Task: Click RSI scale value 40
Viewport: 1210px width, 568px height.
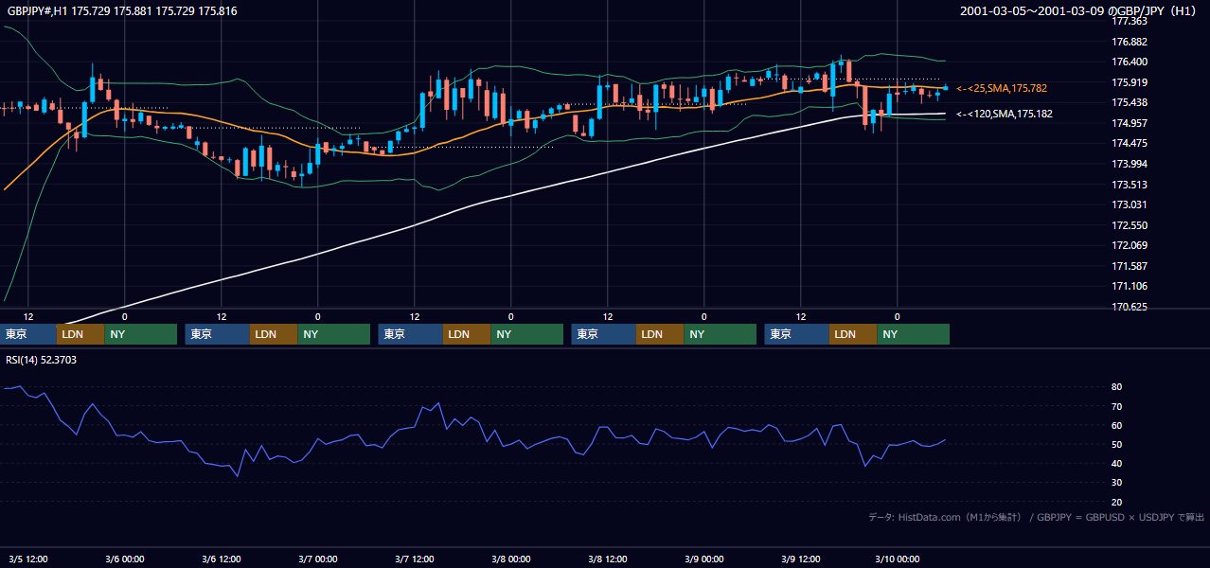Action: (1117, 463)
